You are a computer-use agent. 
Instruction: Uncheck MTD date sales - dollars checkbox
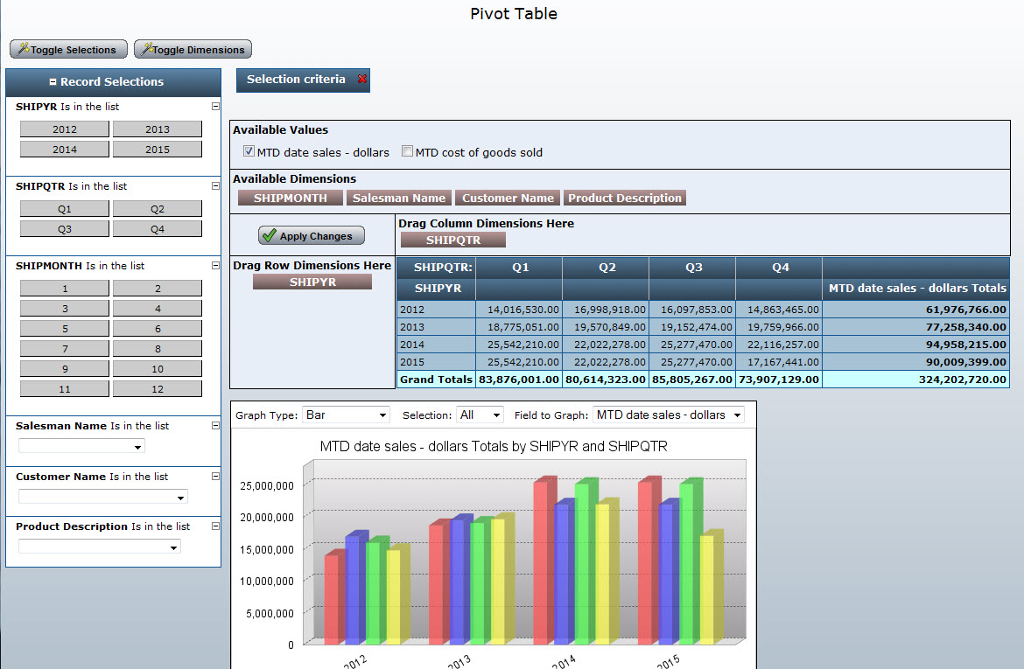[x=249, y=152]
